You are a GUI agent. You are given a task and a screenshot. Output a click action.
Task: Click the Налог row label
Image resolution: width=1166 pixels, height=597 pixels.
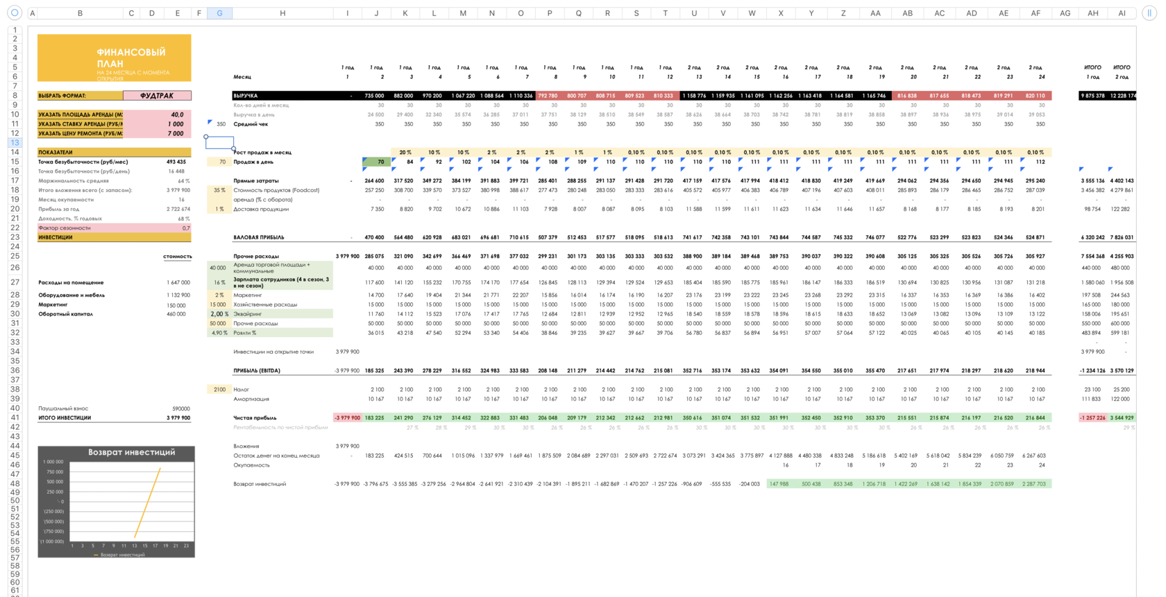point(241,390)
